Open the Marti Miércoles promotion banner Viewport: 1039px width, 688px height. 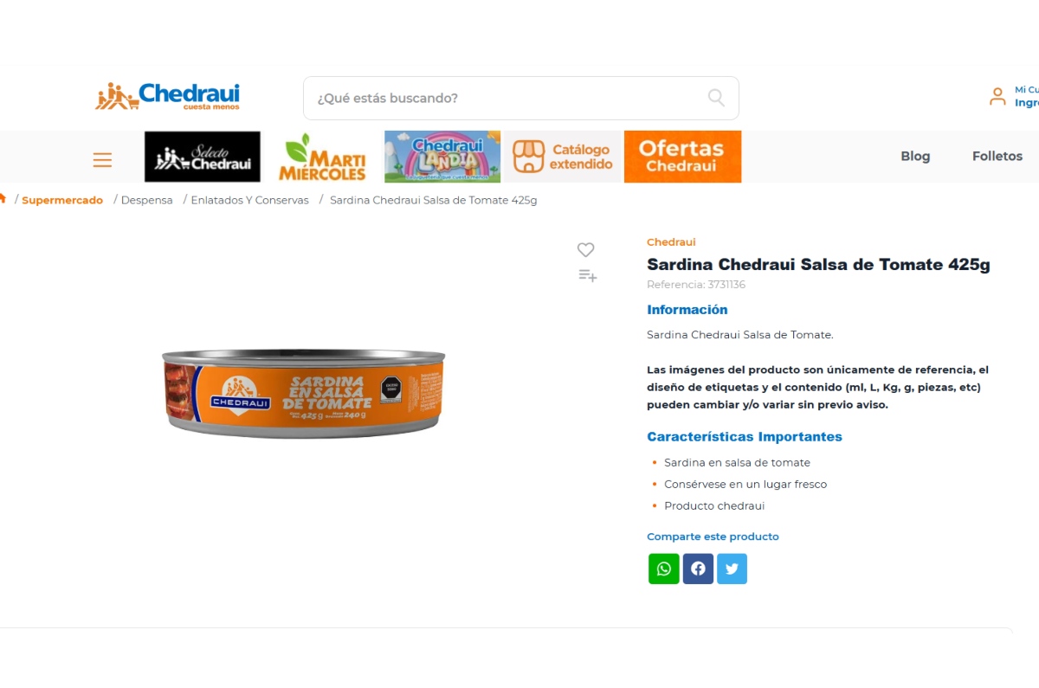322,157
